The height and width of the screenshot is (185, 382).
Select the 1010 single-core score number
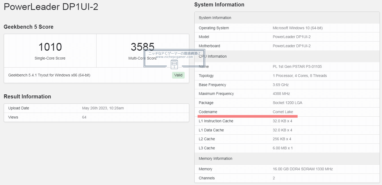[x=50, y=47]
